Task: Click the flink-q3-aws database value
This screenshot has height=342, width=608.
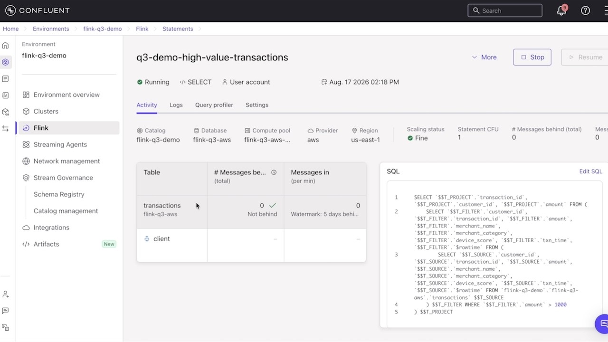Action: point(212,140)
